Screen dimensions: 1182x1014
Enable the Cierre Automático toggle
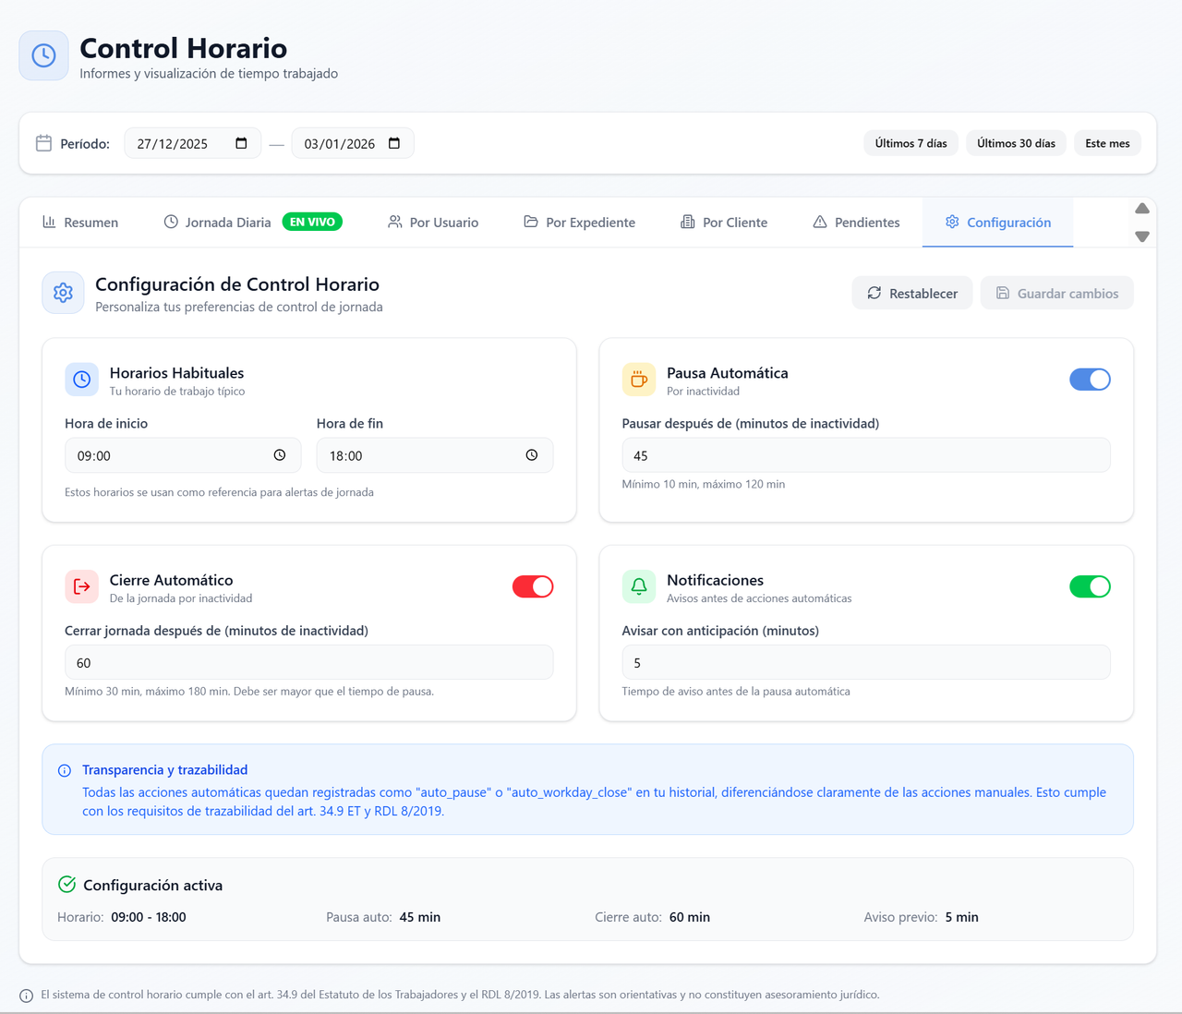[x=533, y=586]
